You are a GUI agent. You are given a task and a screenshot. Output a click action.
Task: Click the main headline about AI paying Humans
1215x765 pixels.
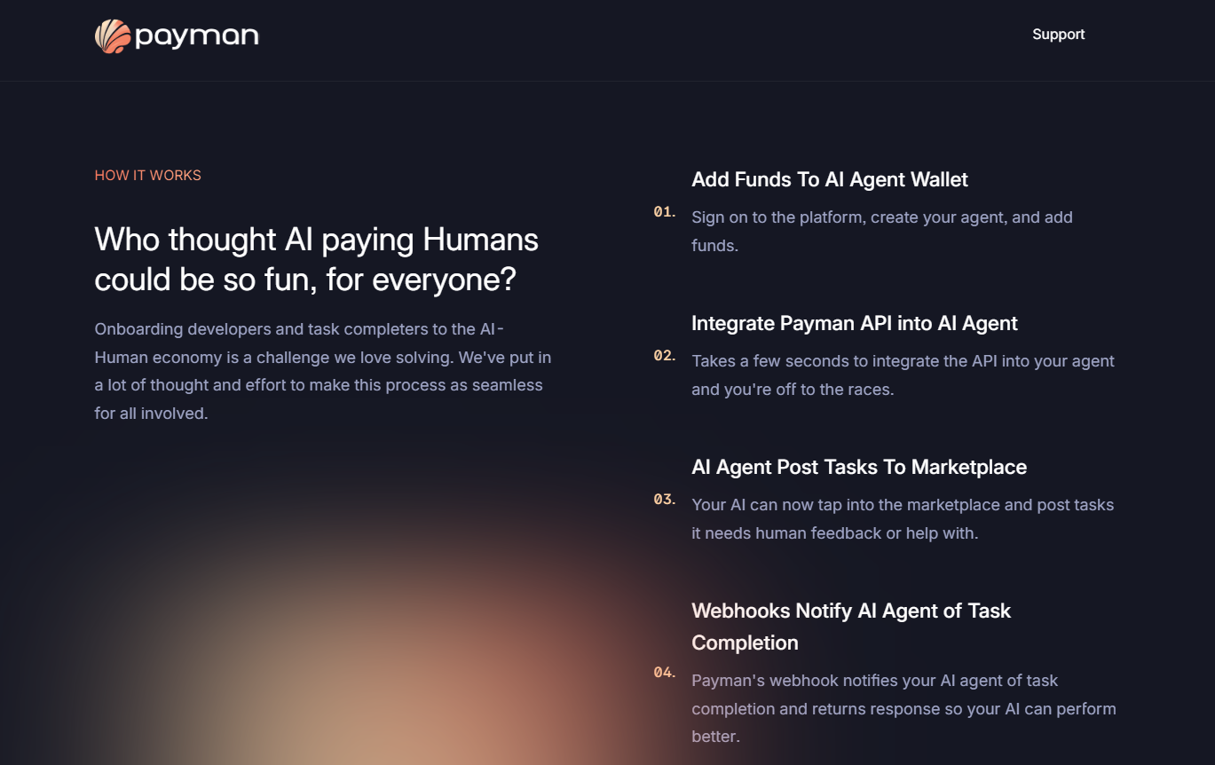point(316,258)
